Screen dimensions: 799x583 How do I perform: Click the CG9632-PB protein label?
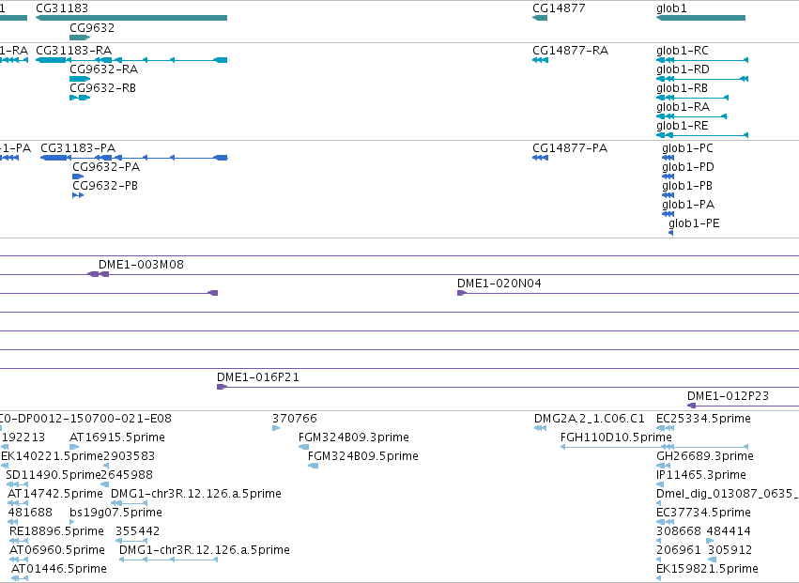105,186
